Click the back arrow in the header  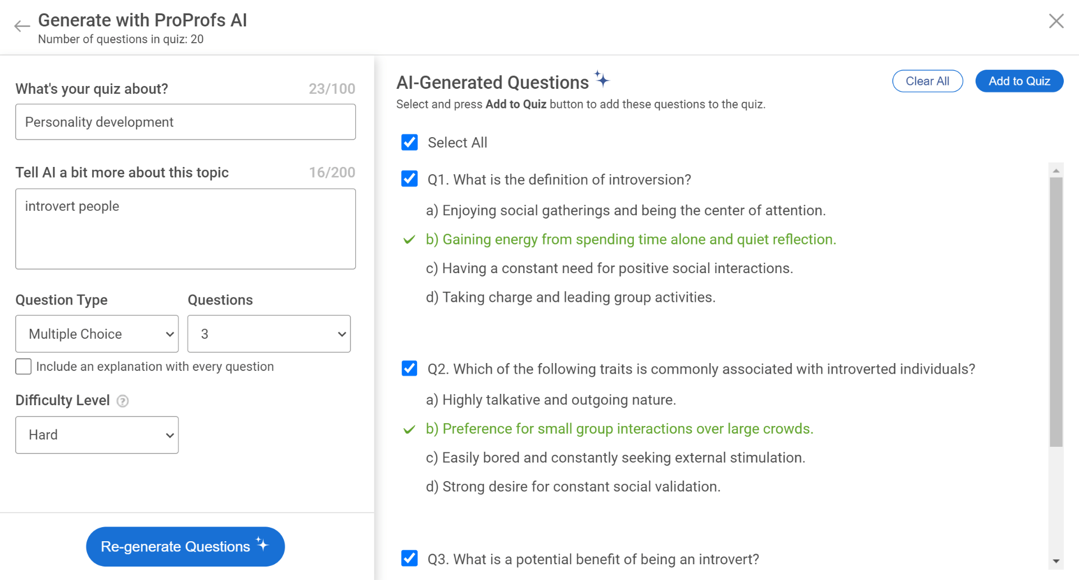click(21, 25)
